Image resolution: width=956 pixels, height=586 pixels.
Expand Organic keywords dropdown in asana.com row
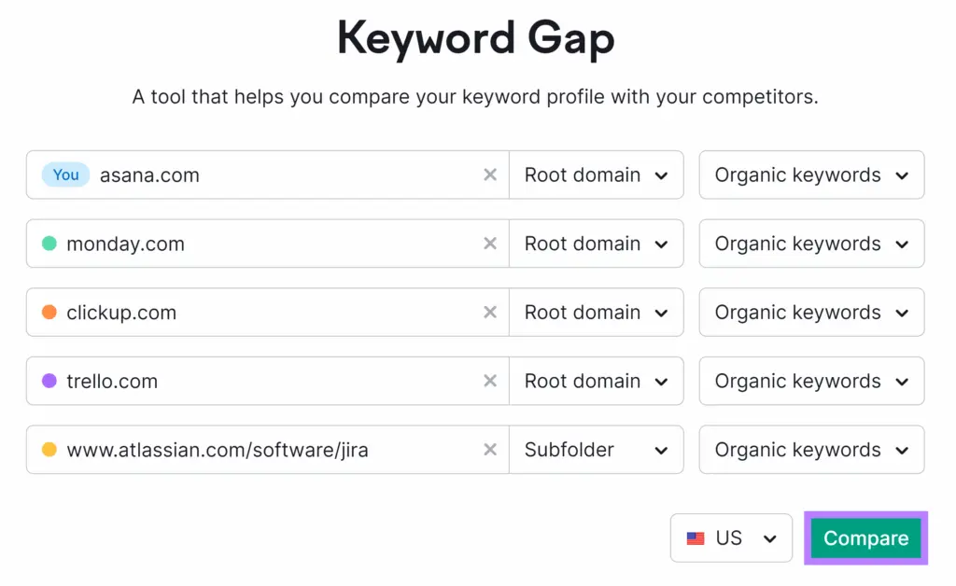811,175
